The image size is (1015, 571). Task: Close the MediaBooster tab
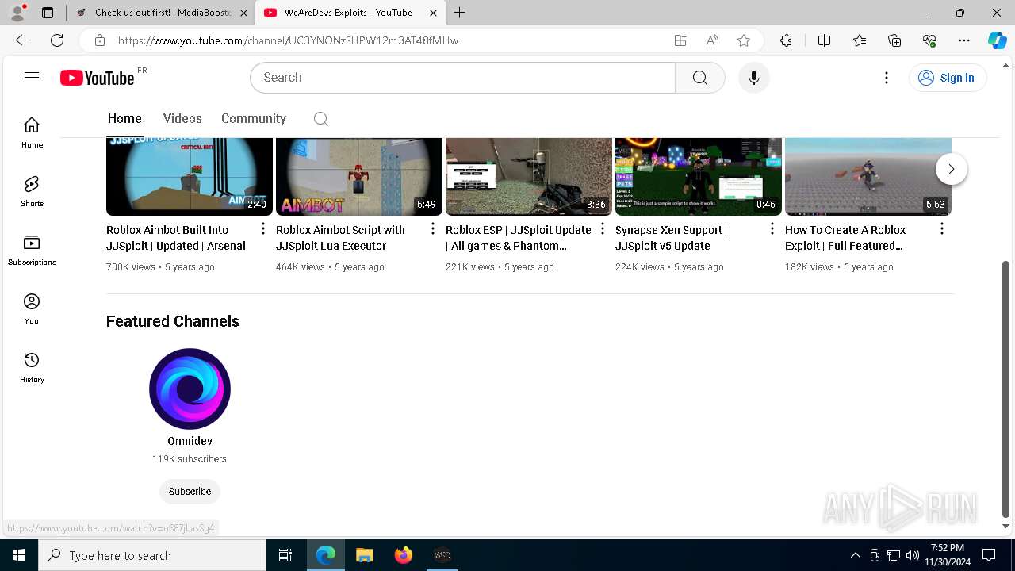(243, 13)
